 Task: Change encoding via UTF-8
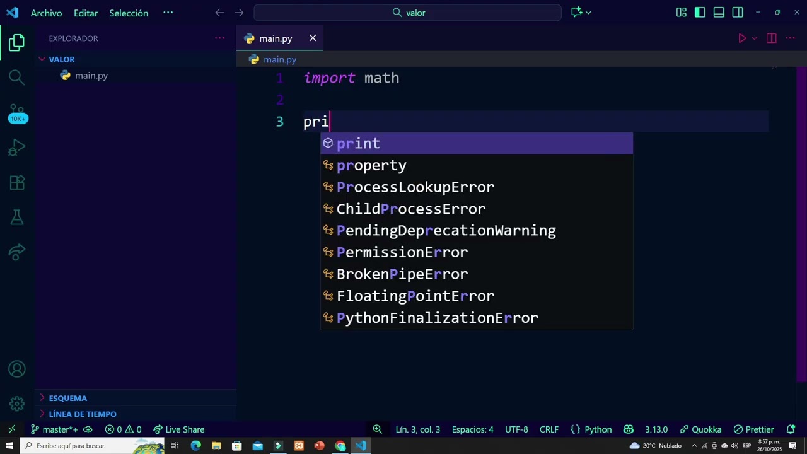coord(516,429)
